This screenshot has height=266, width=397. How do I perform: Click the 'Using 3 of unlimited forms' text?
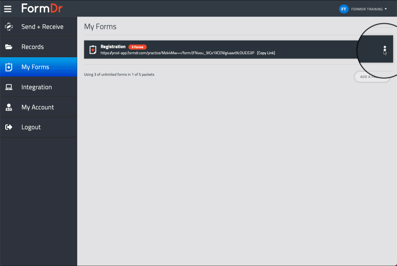coord(119,75)
